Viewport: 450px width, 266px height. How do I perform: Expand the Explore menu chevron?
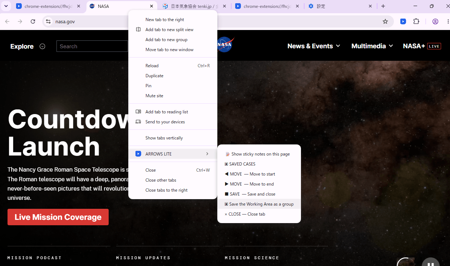(43, 46)
